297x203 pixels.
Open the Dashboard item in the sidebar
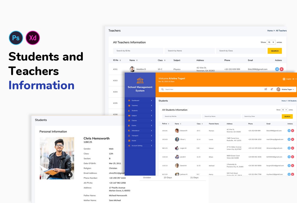[x=129, y=101]
